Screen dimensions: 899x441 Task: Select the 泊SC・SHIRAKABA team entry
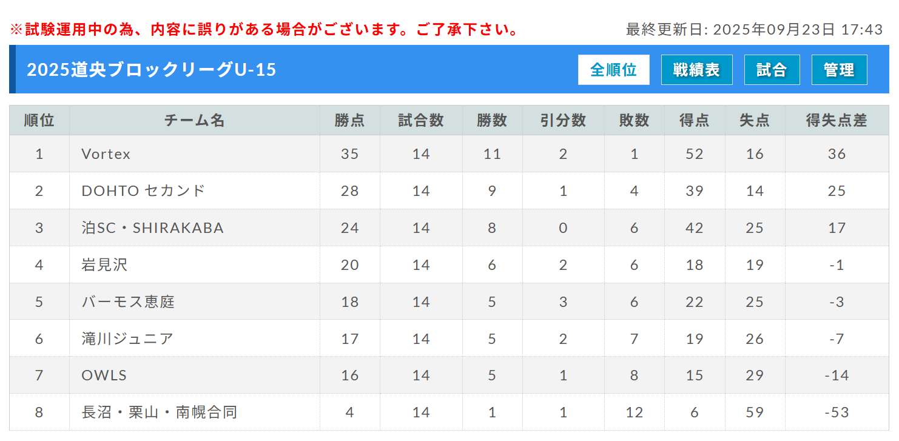153,228
